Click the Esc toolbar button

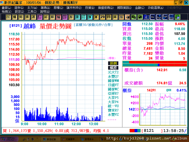click(x=152, y=17)
